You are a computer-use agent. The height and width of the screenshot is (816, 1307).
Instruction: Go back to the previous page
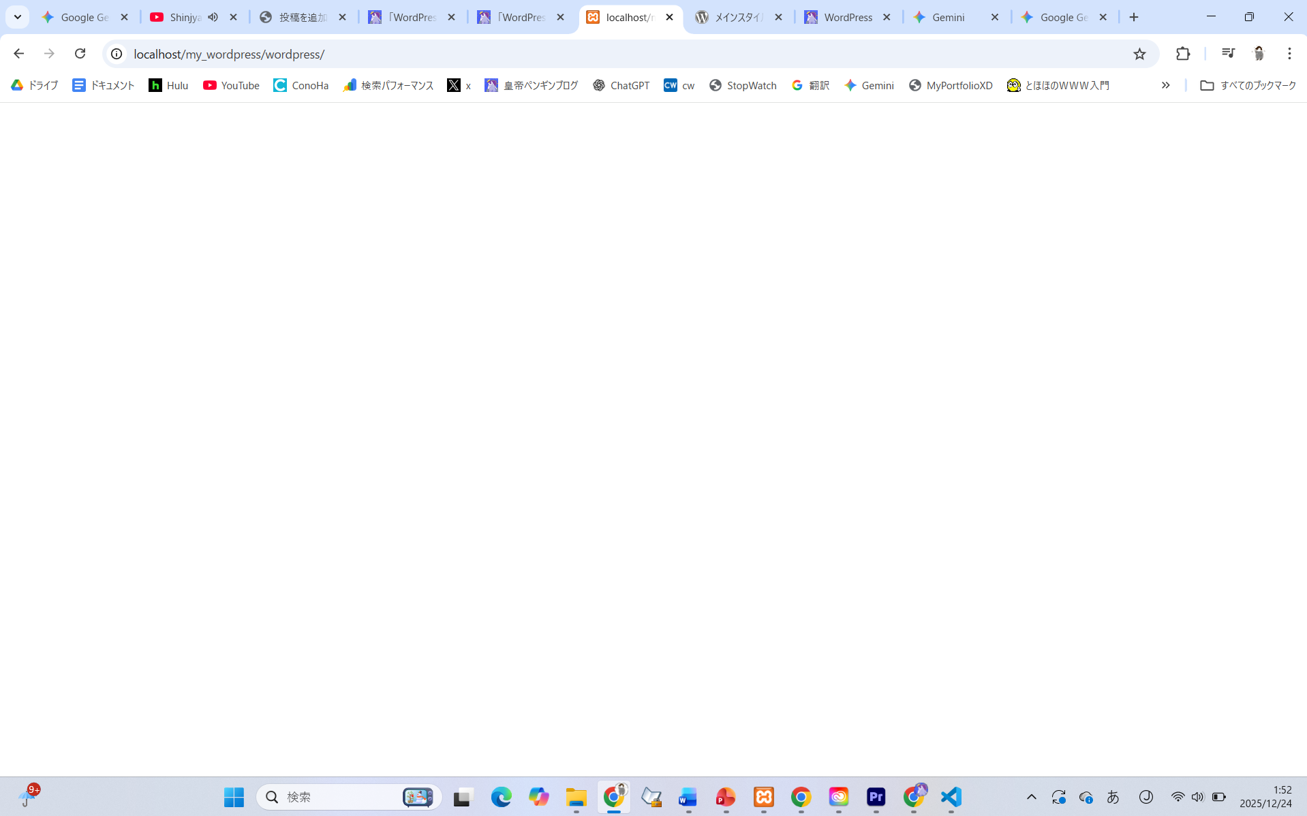point(18,54)
